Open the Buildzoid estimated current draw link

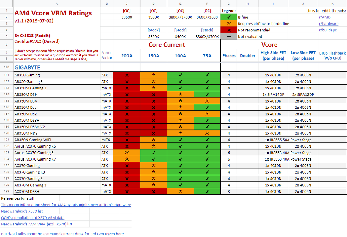click(62, 234)
